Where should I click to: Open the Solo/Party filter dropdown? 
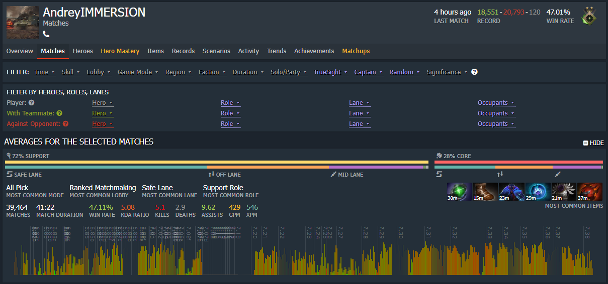pos(288,72)
